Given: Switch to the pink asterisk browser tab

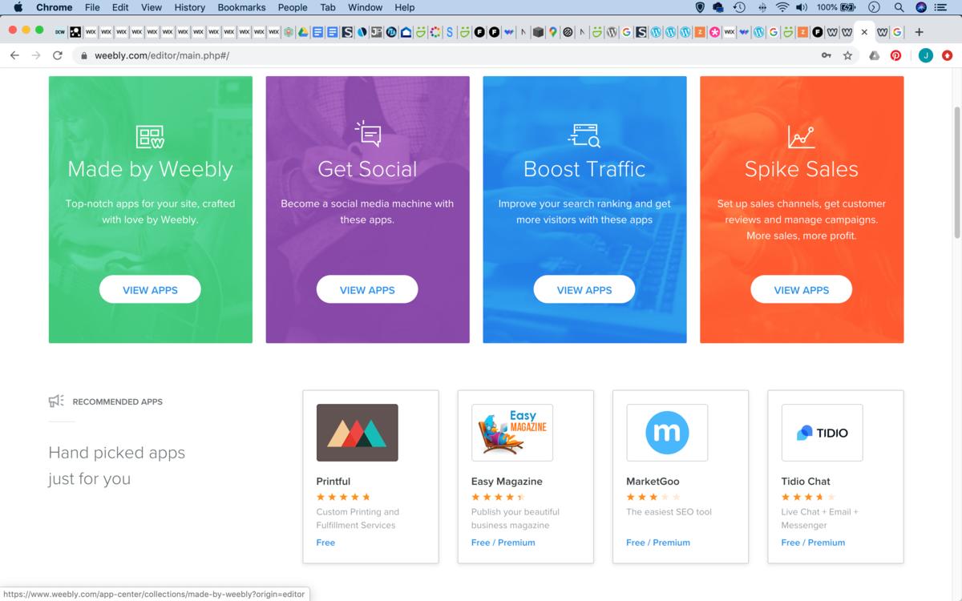Looking at the screenshot, I should pos(713,32).
